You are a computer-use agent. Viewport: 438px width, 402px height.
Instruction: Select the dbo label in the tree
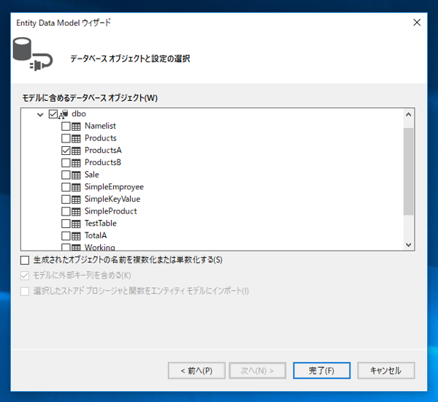point(79,114)
